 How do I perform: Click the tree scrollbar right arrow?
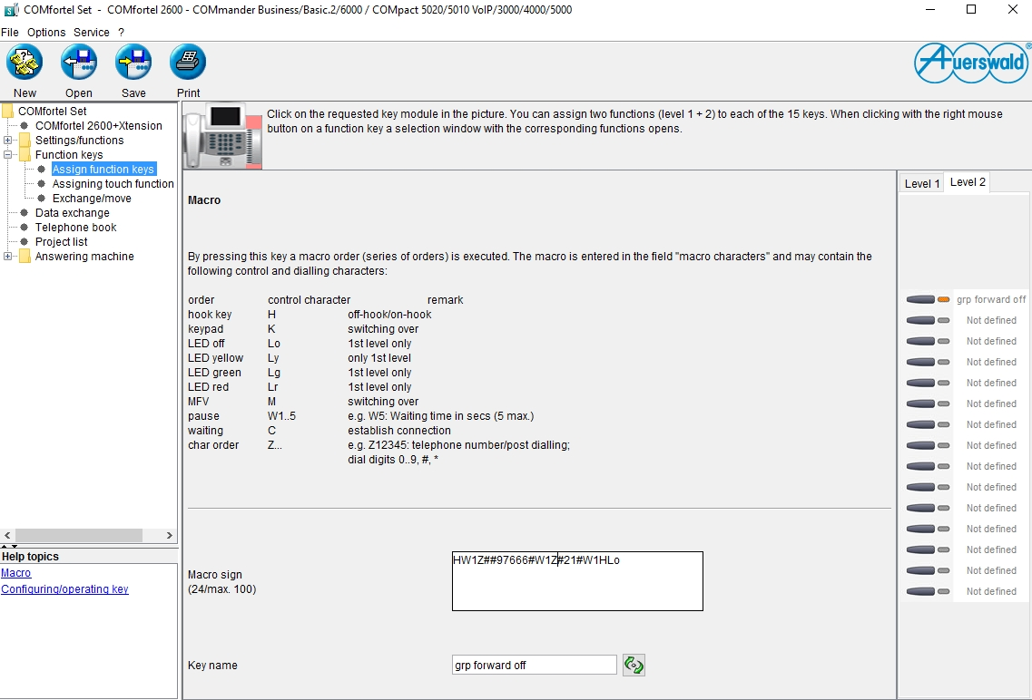(170, 535)
